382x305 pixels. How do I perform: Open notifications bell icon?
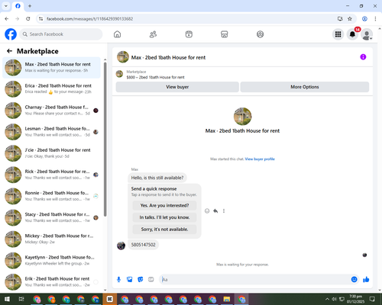pyautogui.click(x=352, y=34)
